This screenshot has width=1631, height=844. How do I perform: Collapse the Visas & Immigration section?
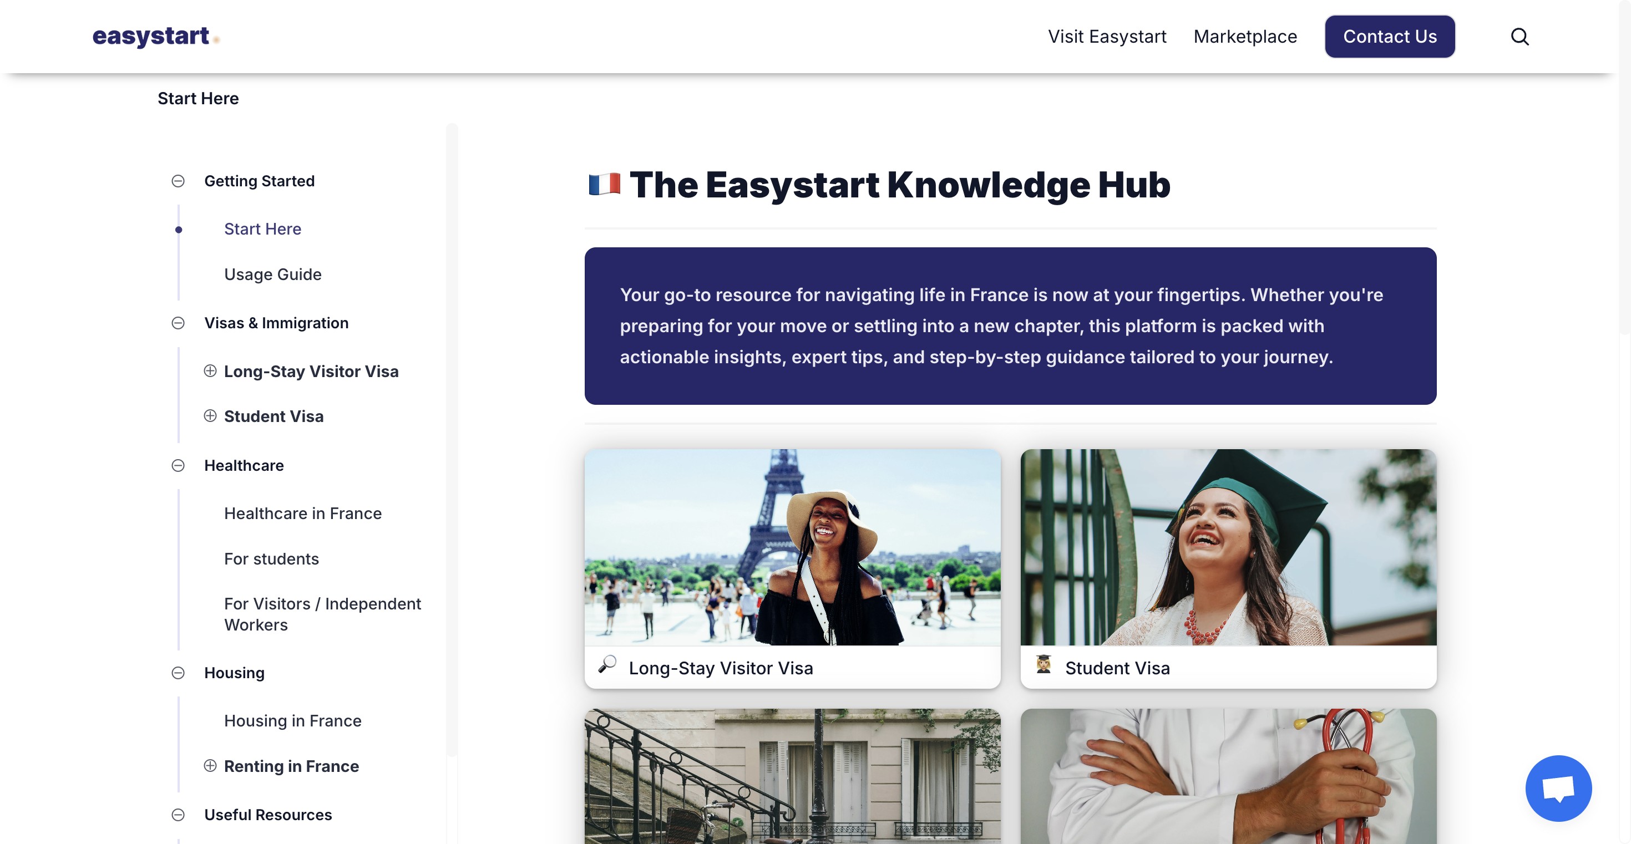point(178,323)
